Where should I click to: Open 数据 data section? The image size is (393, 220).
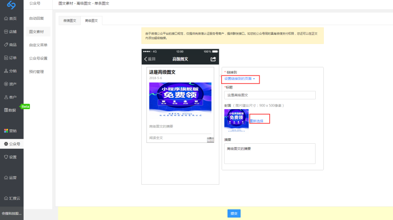tap(10, 110)
